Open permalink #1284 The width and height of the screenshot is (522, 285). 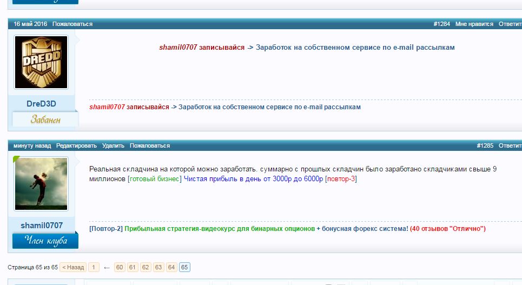pos(442,24)
